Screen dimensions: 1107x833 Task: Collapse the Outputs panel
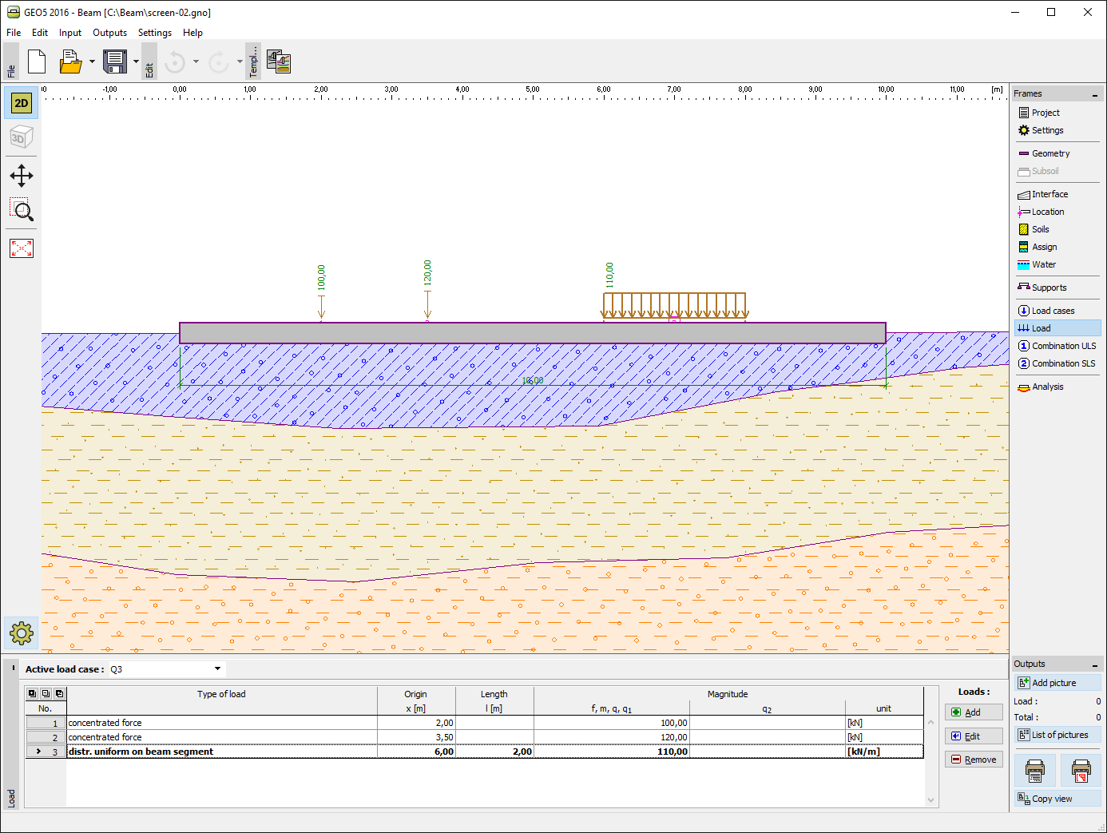pos(1095,665)
